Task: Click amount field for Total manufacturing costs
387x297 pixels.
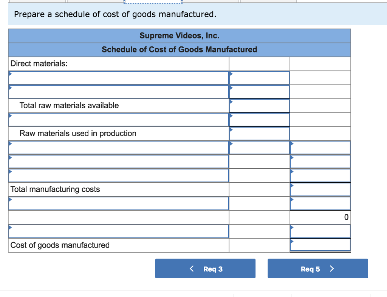Action: tap(320, 189)
